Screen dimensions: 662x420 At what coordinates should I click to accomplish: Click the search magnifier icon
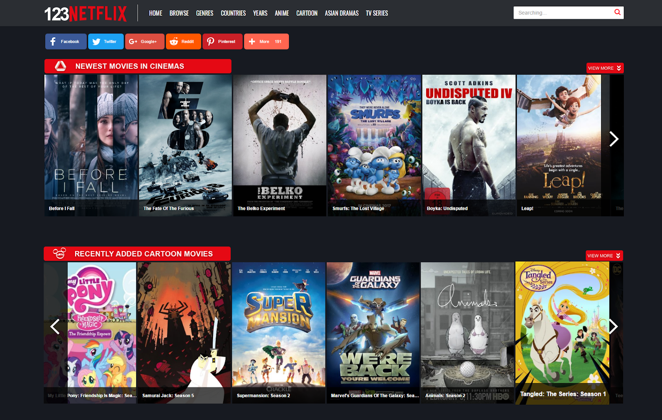(617, 12)
